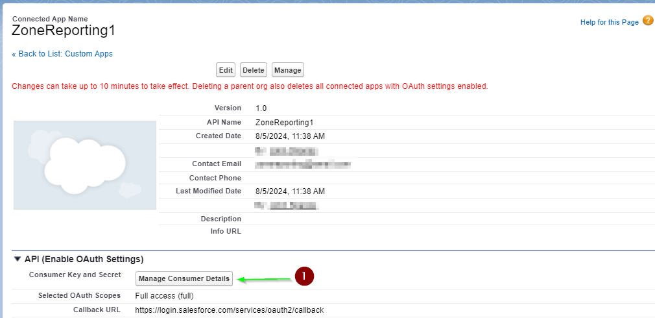Click the Last Modified Date value

(x=290, y=191)
